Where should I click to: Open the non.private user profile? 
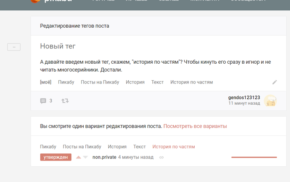pos(104,157)
